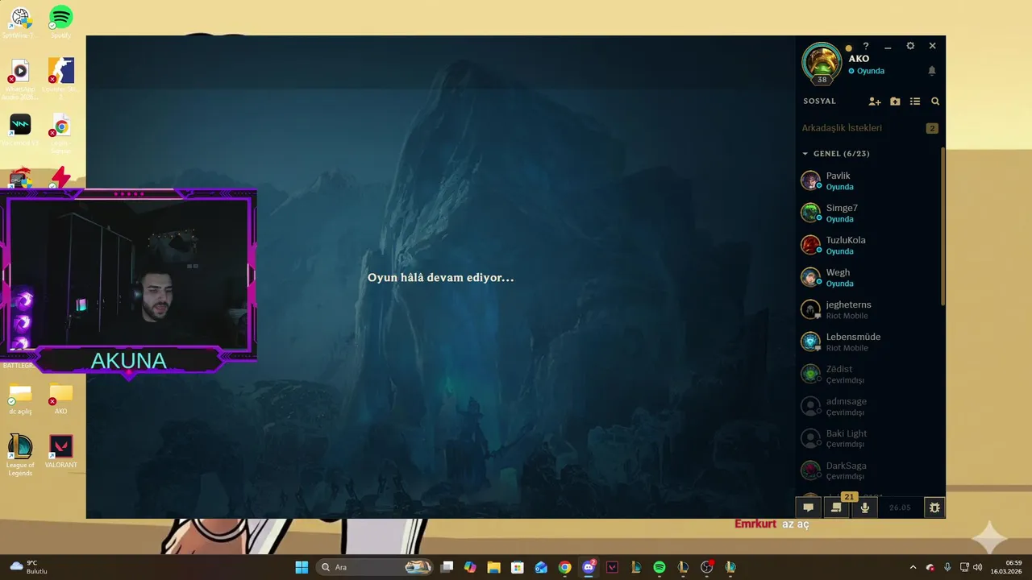Select offline friend Baki Light

(868, 438)
